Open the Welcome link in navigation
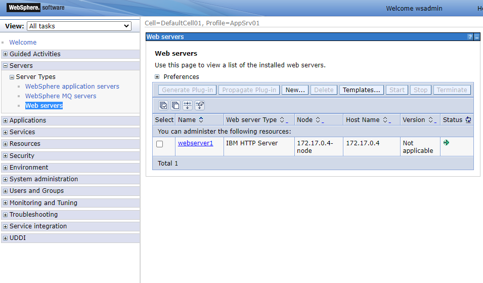Screen dimensions: 483x283 tap(23, 42)
